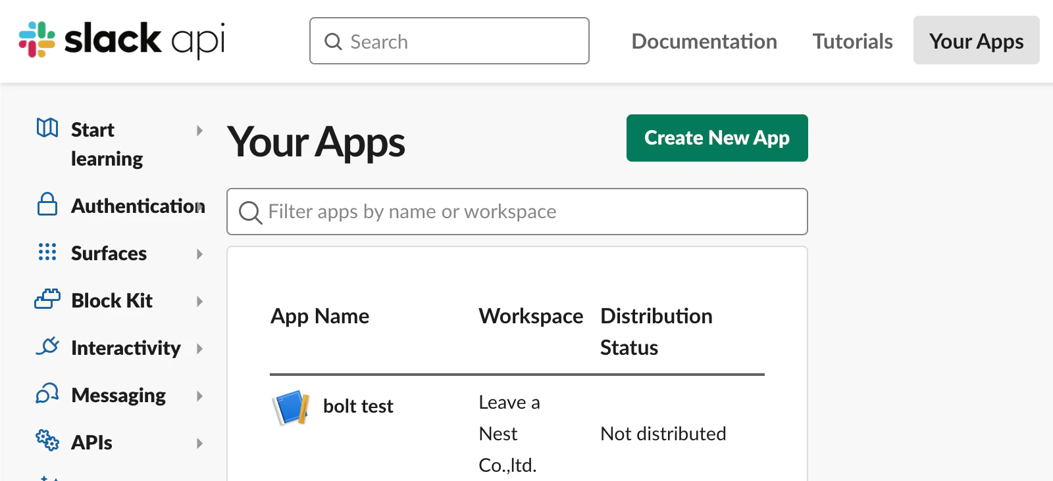The height and width of the screenshot is (481, 1053).
Task: Click the Authentication lock icon
Action: (x=47, y=204)
